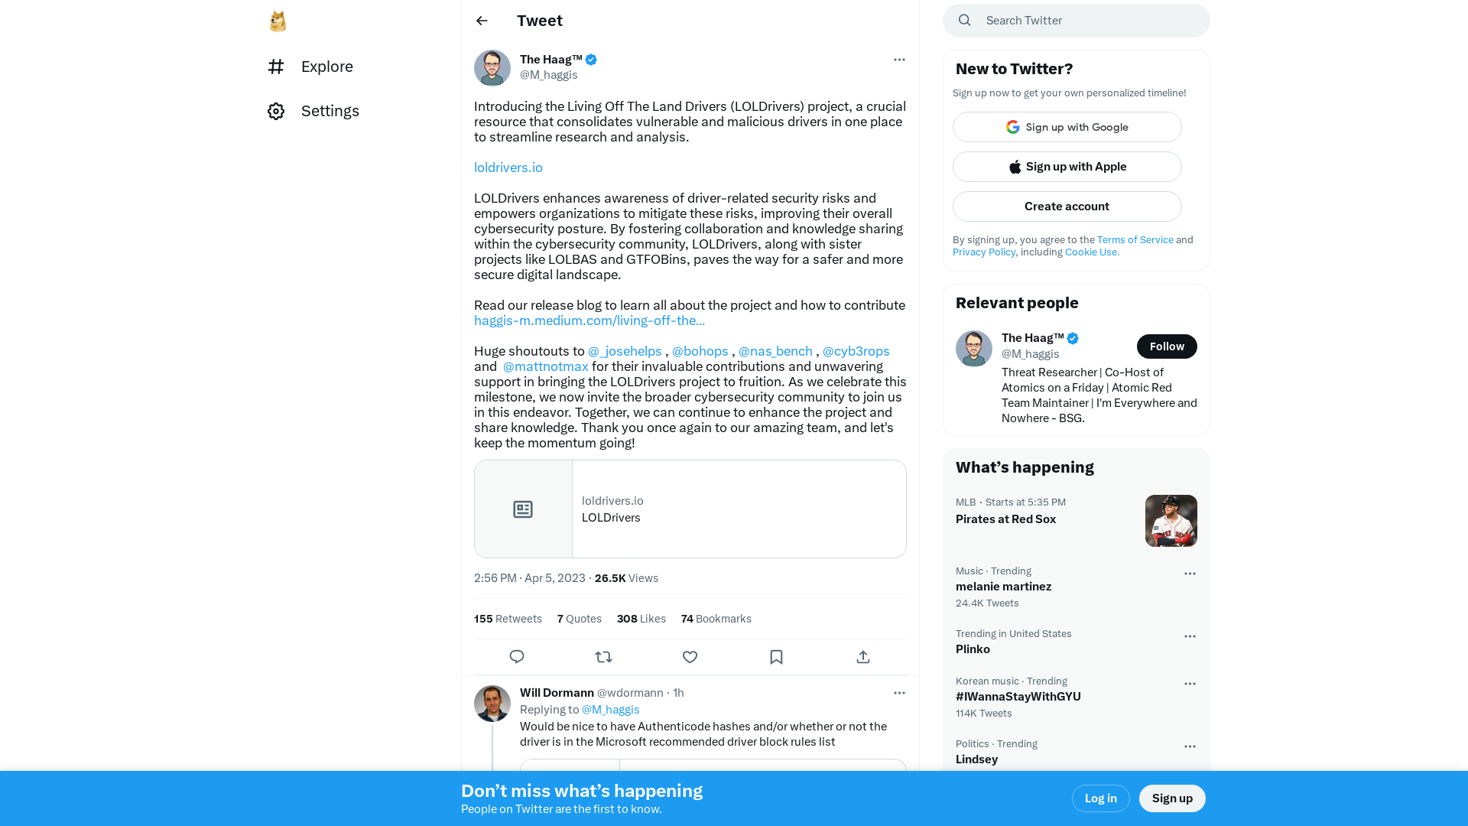
Task: Click the reply icon on the tweet
Action: 516,656
